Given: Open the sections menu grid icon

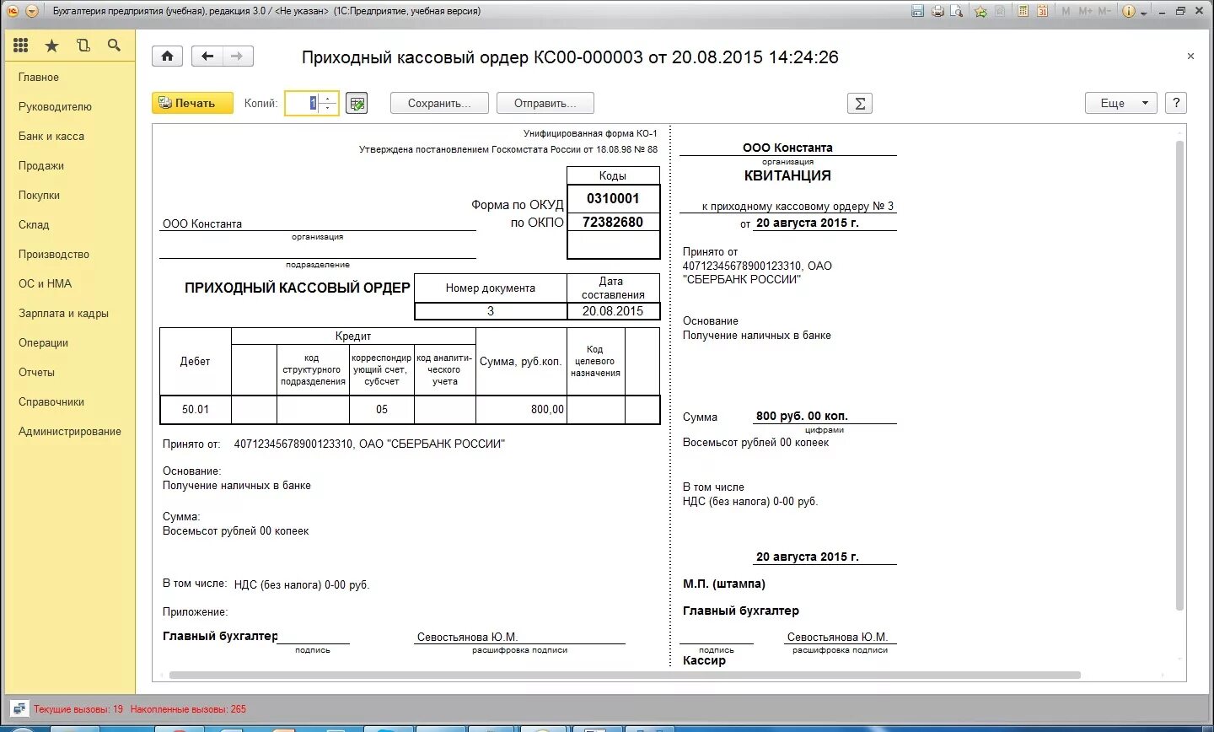Looking at the screenshot, I should tap(21, 46).
